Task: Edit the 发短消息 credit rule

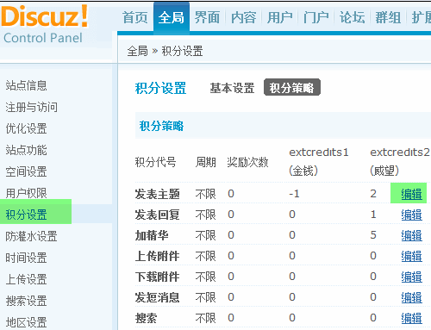Action: 411,297
